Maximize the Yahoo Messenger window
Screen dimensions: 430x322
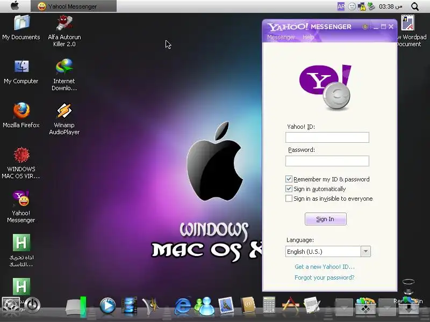coord(383,26)
